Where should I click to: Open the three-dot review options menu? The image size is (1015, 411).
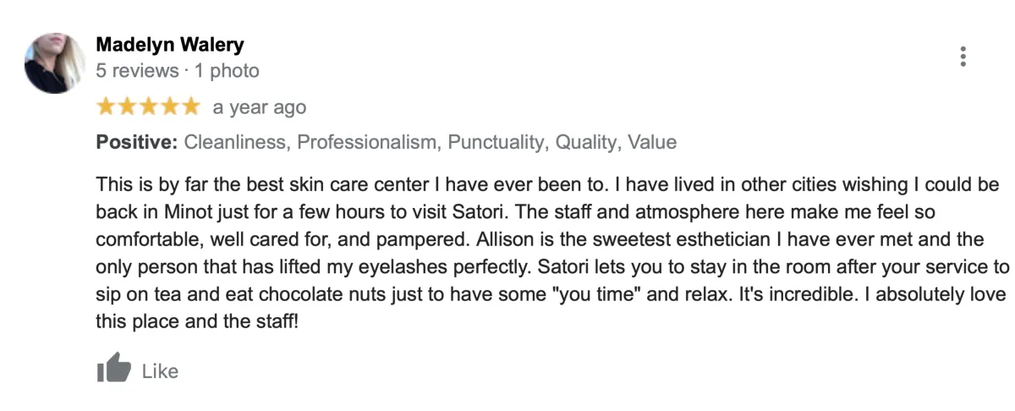click(x=963, y=57)
